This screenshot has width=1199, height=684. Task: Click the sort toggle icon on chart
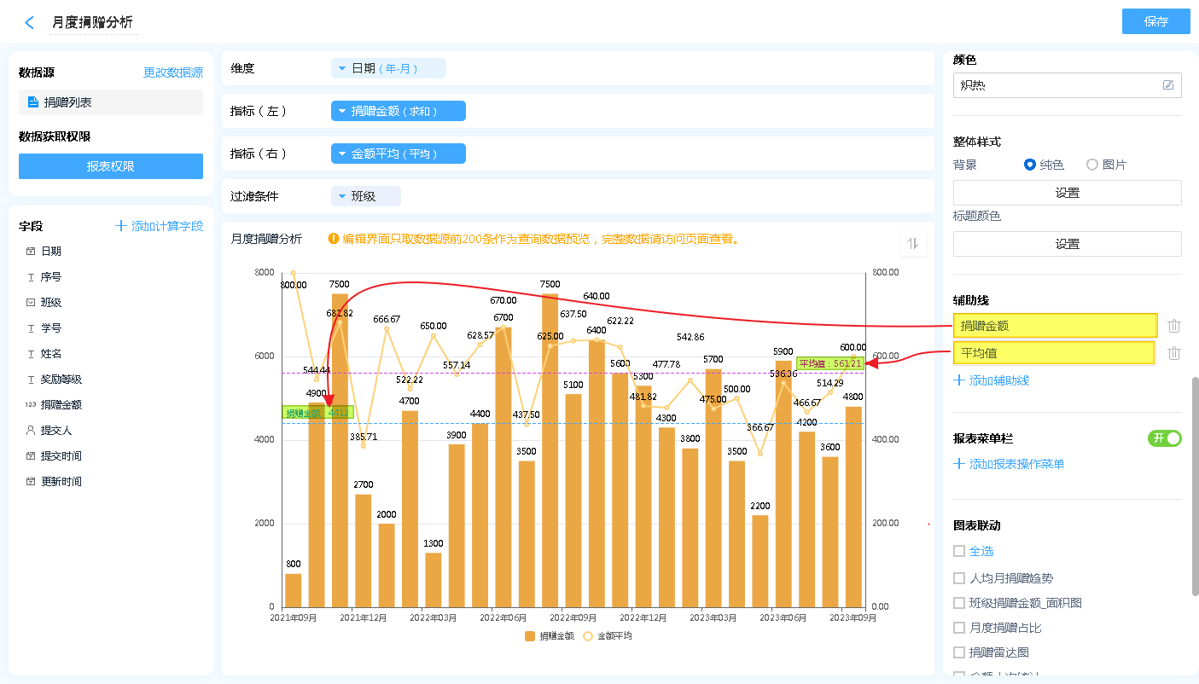[912, 244]
